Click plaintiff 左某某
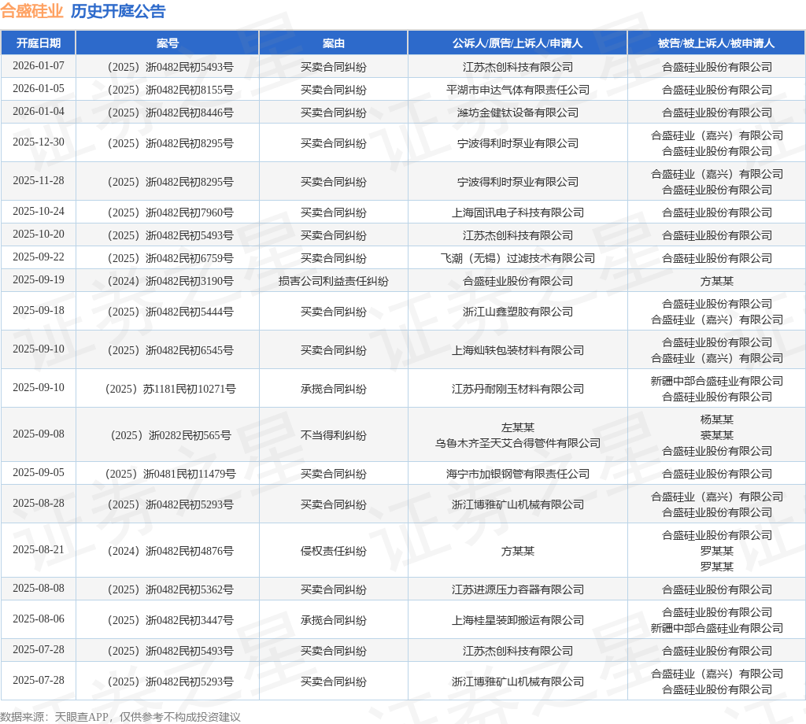The image size is (806, 724). pyautogui.click(x=518, y=427)
